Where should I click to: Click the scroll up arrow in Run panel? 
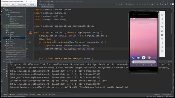pyautogui.click(x=7, y=64)
